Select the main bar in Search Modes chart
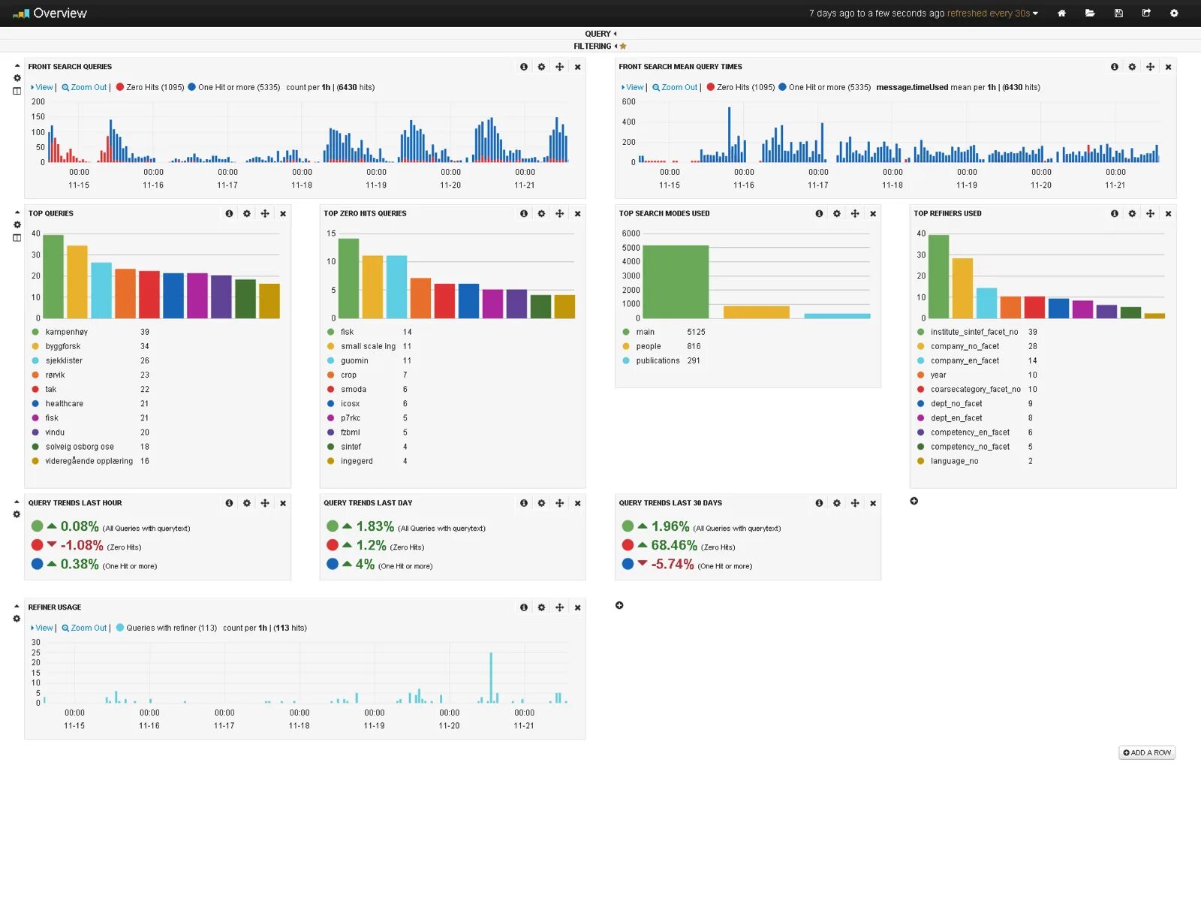1201x901 pixels. pyautogui.click(x=676, y=282)
